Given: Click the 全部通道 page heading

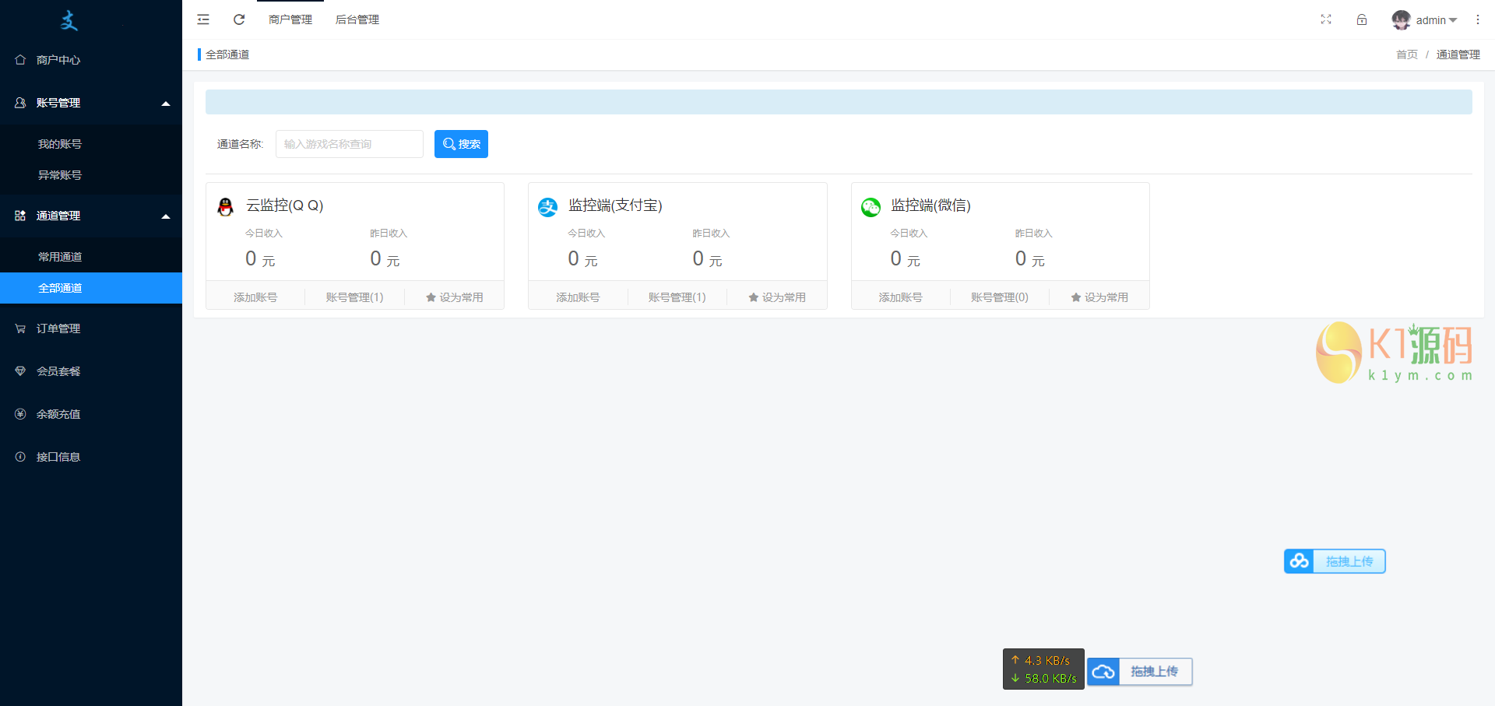Looking at the screenshot, I should point(227,54).
